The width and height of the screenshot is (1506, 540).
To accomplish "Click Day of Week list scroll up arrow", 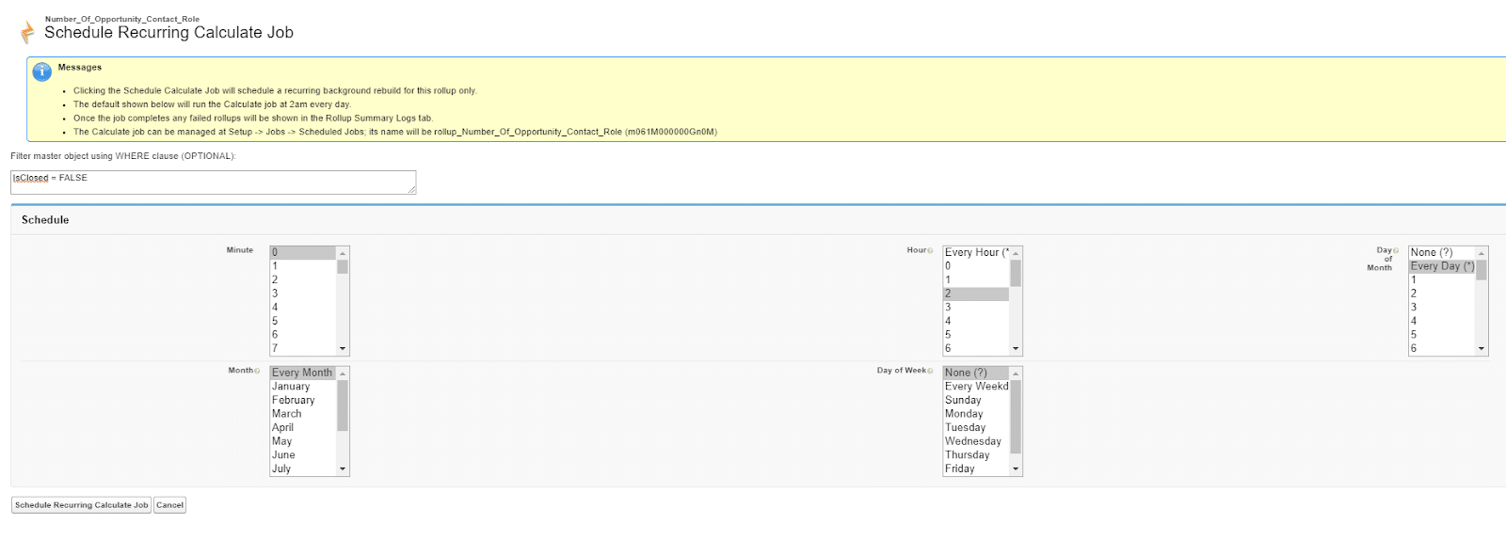I will (x=1016, y=373).
